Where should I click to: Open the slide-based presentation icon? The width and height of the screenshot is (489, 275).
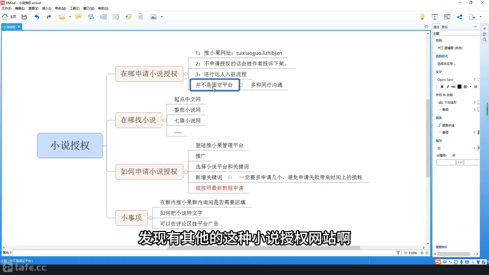pyautogui.click(x=447, y=17)
